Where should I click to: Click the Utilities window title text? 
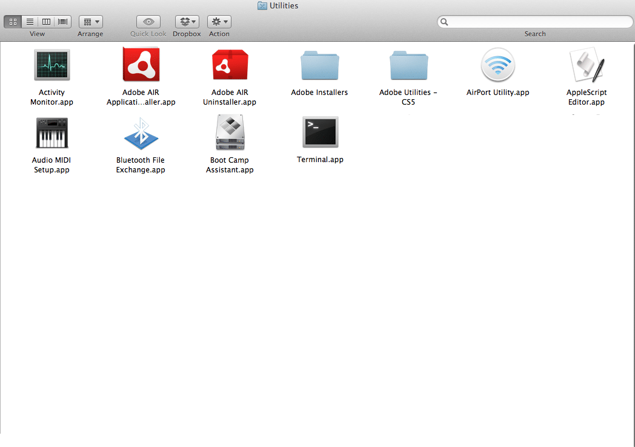click(x=284, y=5)
